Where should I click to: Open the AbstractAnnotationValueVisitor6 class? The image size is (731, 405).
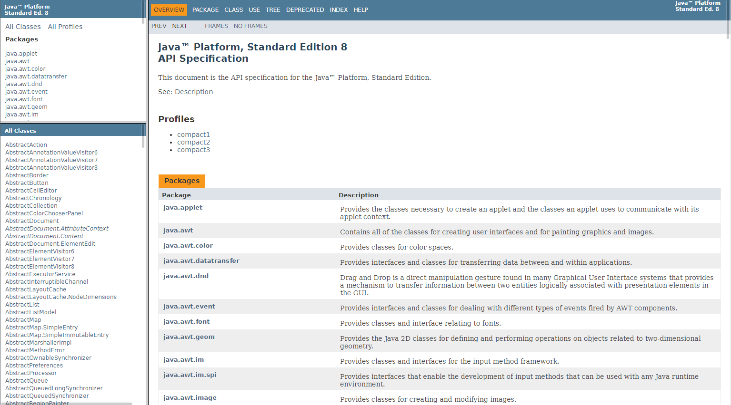point(51,153)
